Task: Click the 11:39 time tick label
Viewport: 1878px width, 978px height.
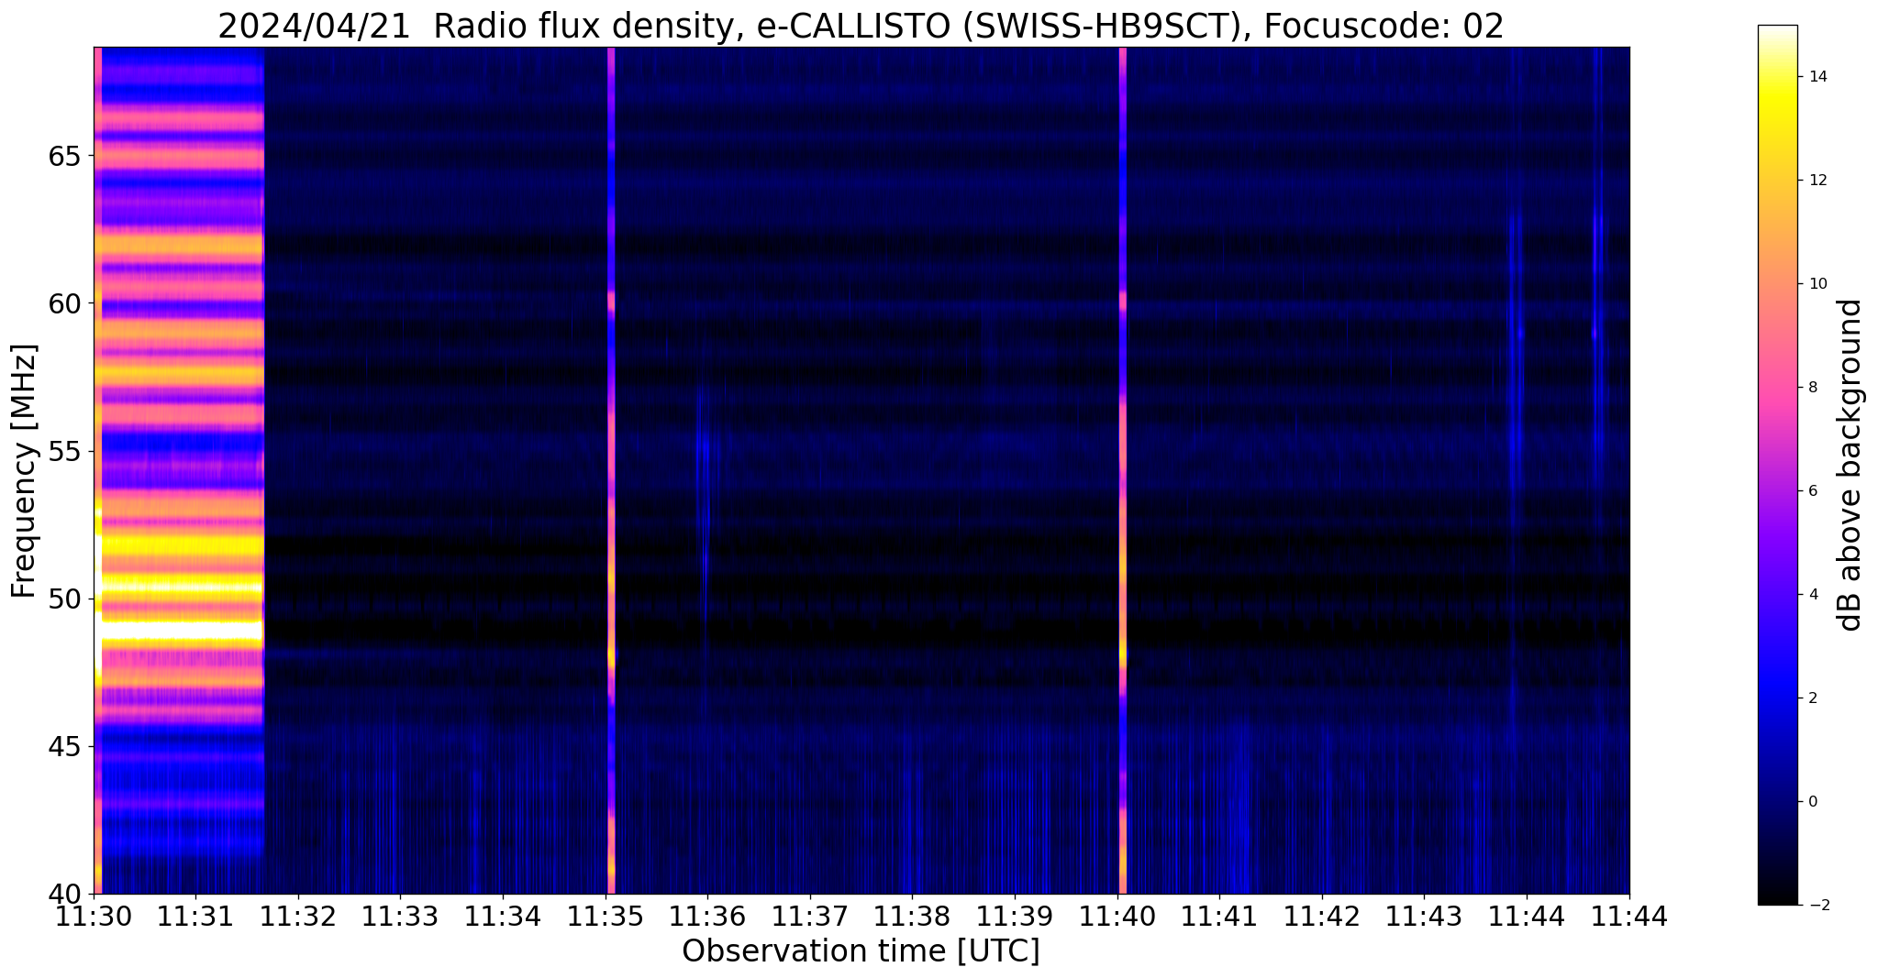Action: 1015,916
